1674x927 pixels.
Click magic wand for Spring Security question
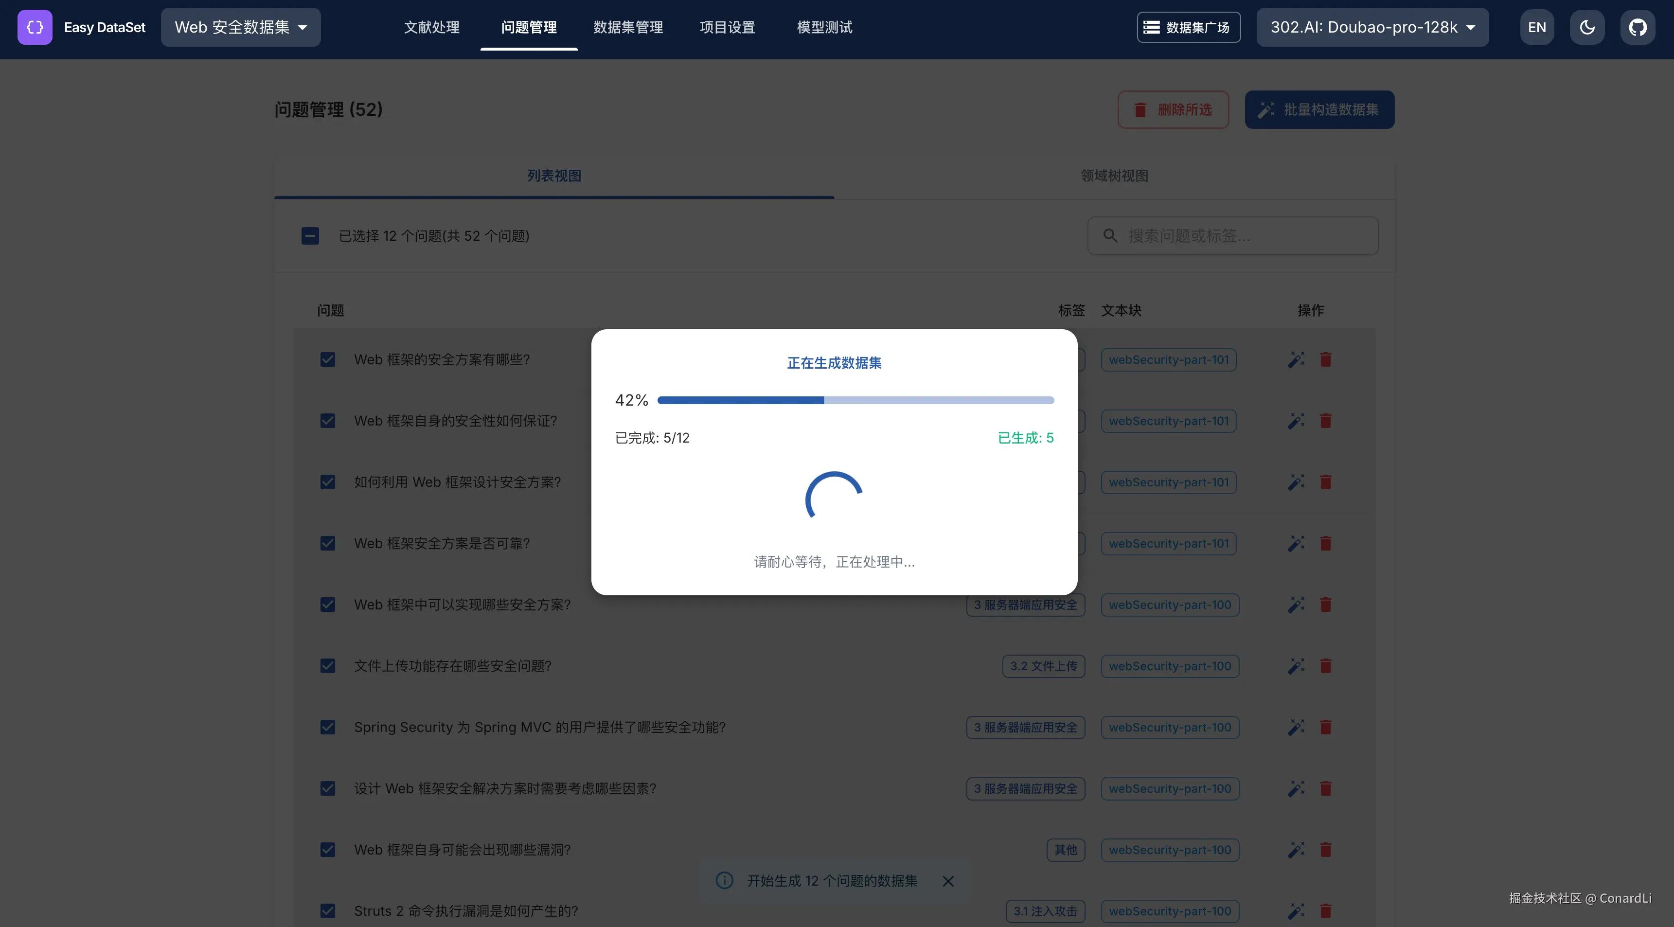(1296, 727)
